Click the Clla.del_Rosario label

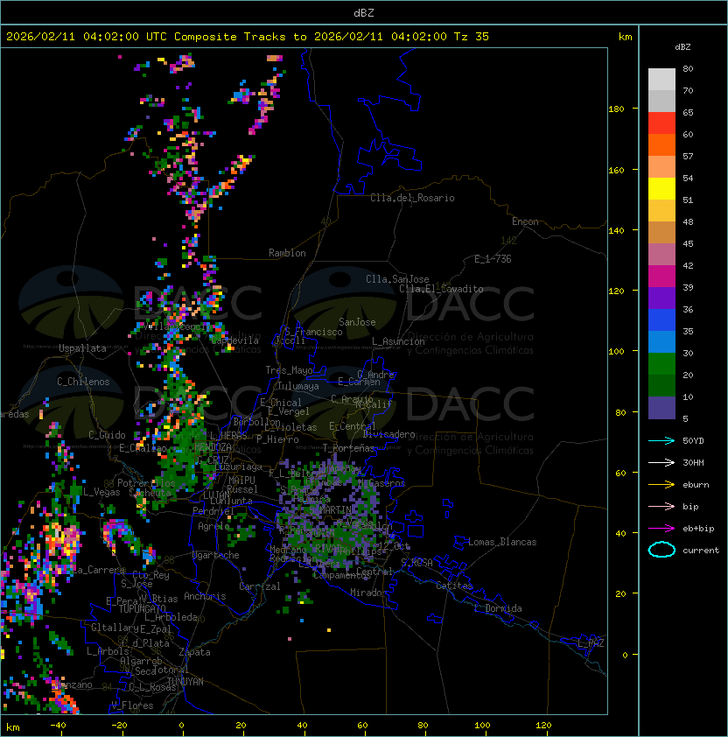pos(412,198)
